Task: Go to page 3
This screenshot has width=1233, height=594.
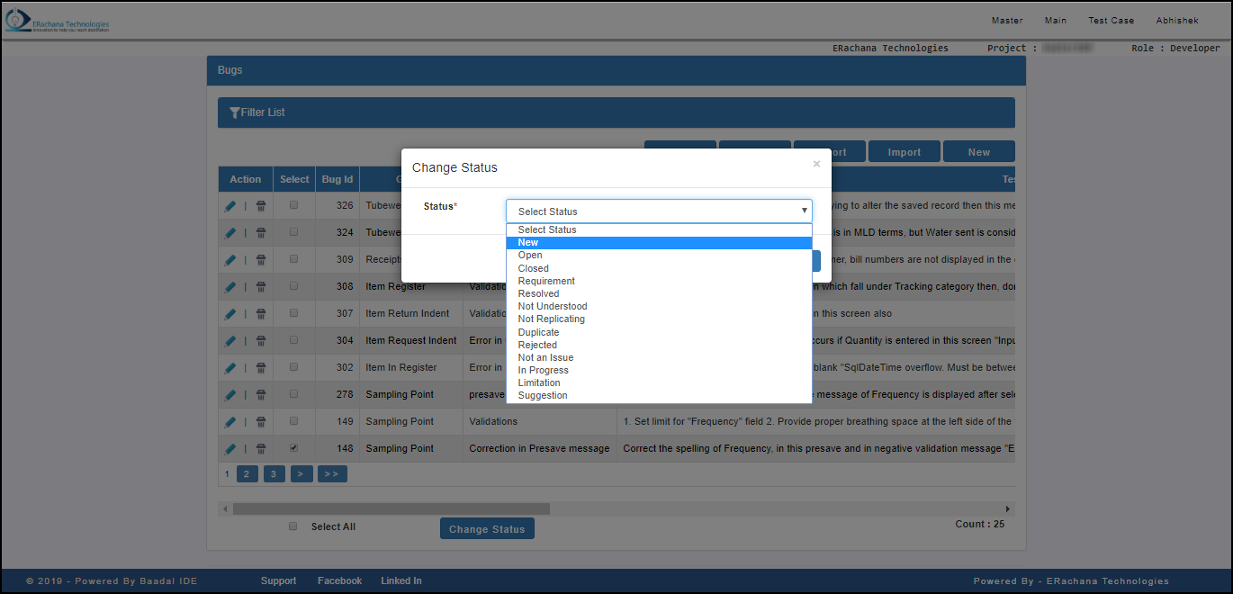Action: pyautogui.click(x=274, y=473)
